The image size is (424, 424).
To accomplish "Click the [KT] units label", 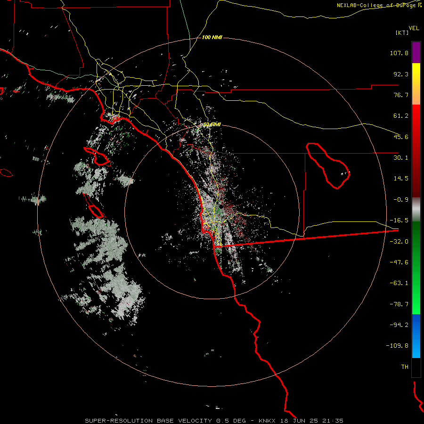I will point(402,33).
